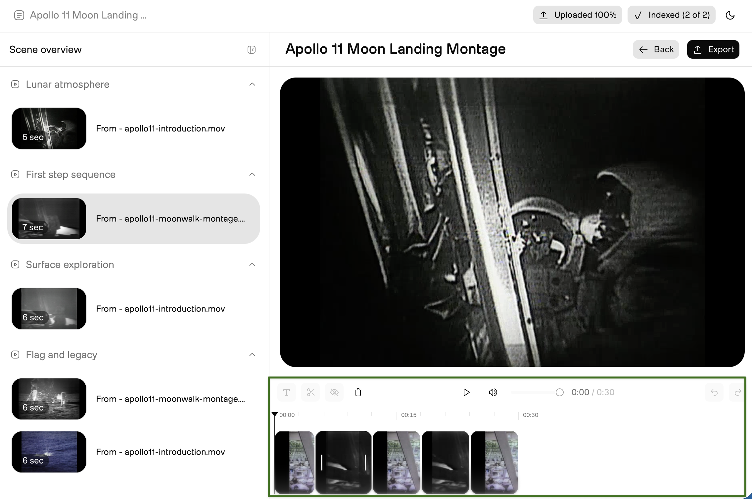Redo the last edit
Image resolution: width=753 pixels, height=499 pixels.
pos(738,392)
